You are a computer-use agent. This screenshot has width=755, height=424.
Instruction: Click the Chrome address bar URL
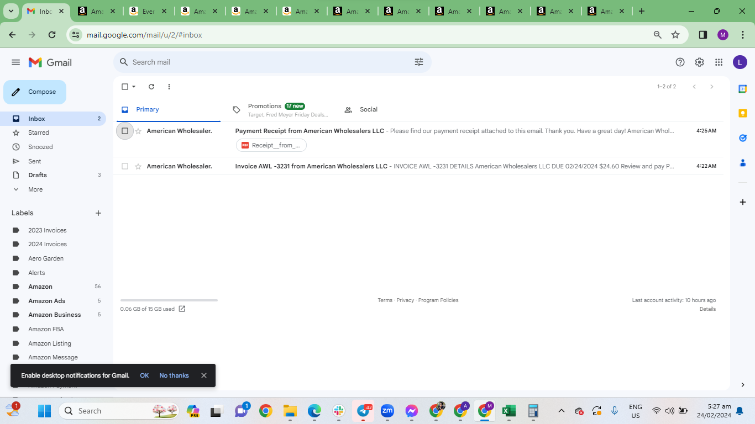click(145, 35)
